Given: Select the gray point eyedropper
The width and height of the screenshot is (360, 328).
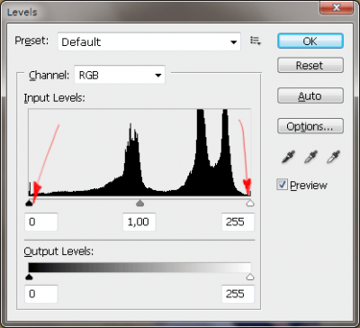Looking at the screenshot, I should 310,157.
